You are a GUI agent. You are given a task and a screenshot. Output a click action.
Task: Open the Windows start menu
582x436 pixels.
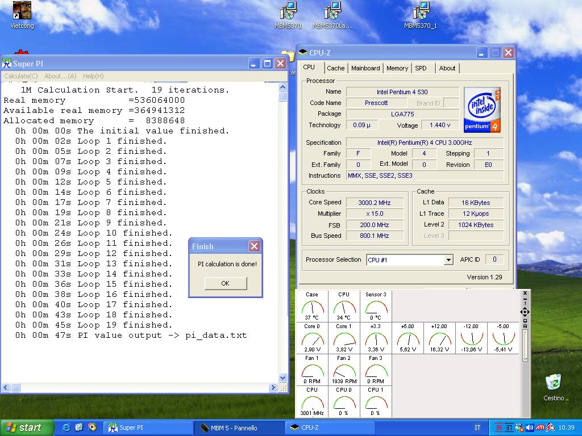(x=27, y=427)
